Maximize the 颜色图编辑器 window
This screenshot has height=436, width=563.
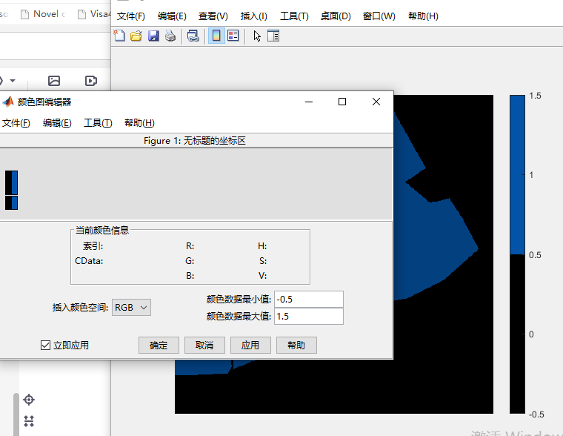coord(342,102)
